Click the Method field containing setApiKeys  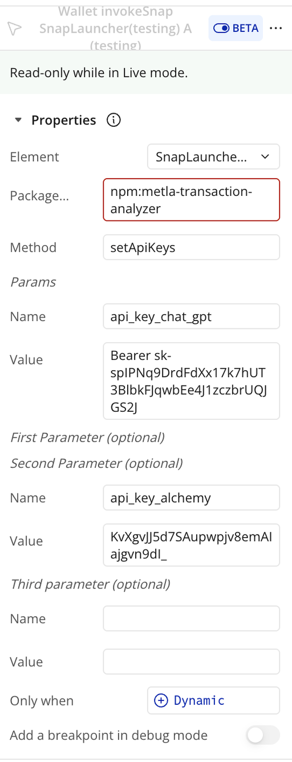(x=192, y=247)
